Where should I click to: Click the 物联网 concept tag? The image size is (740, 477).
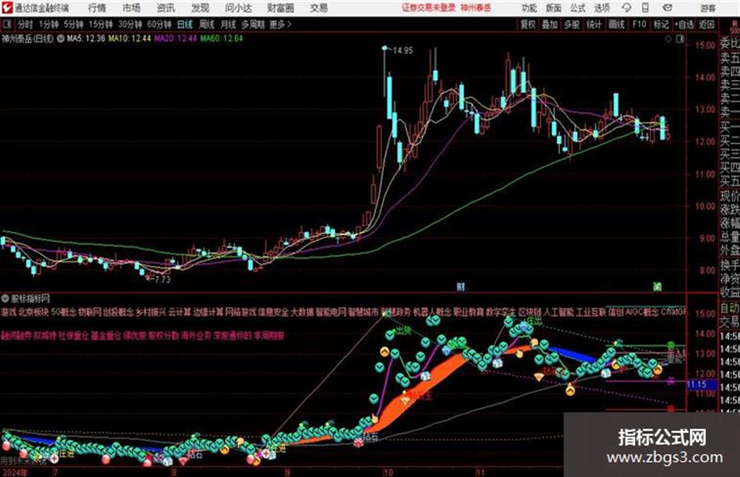[x=90, y=313]
